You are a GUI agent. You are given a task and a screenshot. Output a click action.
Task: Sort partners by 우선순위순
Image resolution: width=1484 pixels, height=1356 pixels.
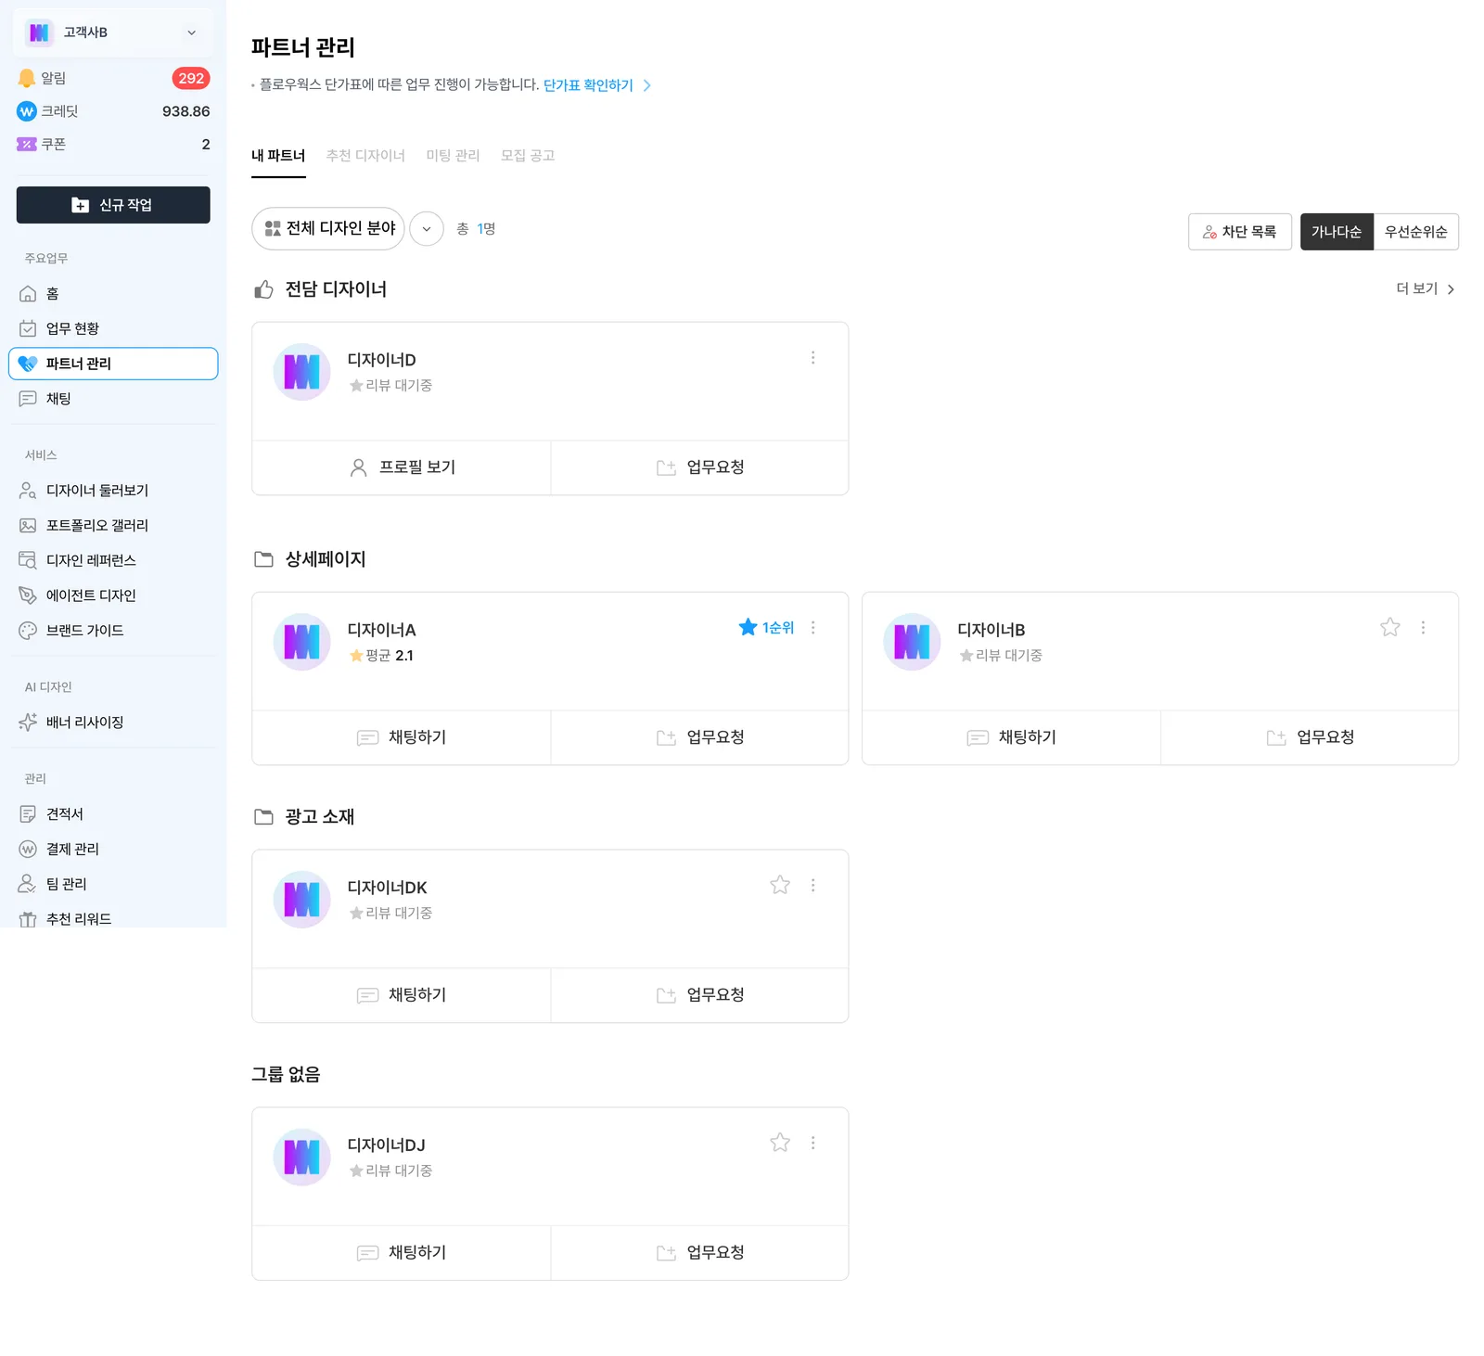coord(1416,232)
